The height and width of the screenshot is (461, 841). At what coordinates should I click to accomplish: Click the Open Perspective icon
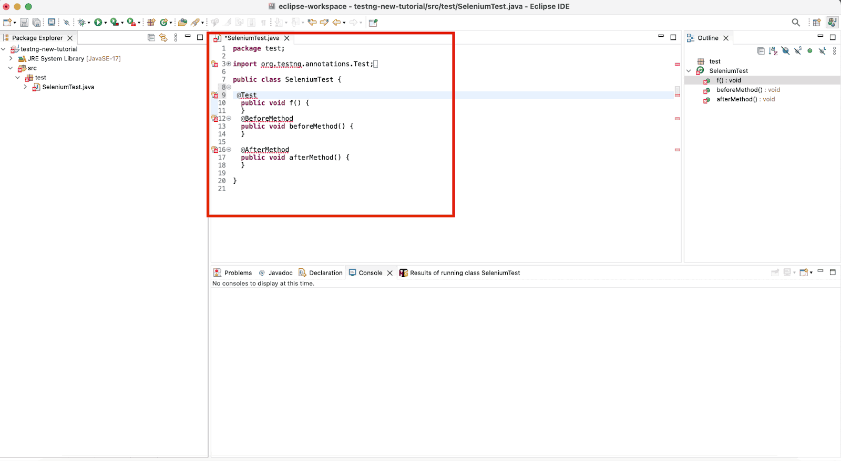(x=817, y=23)
